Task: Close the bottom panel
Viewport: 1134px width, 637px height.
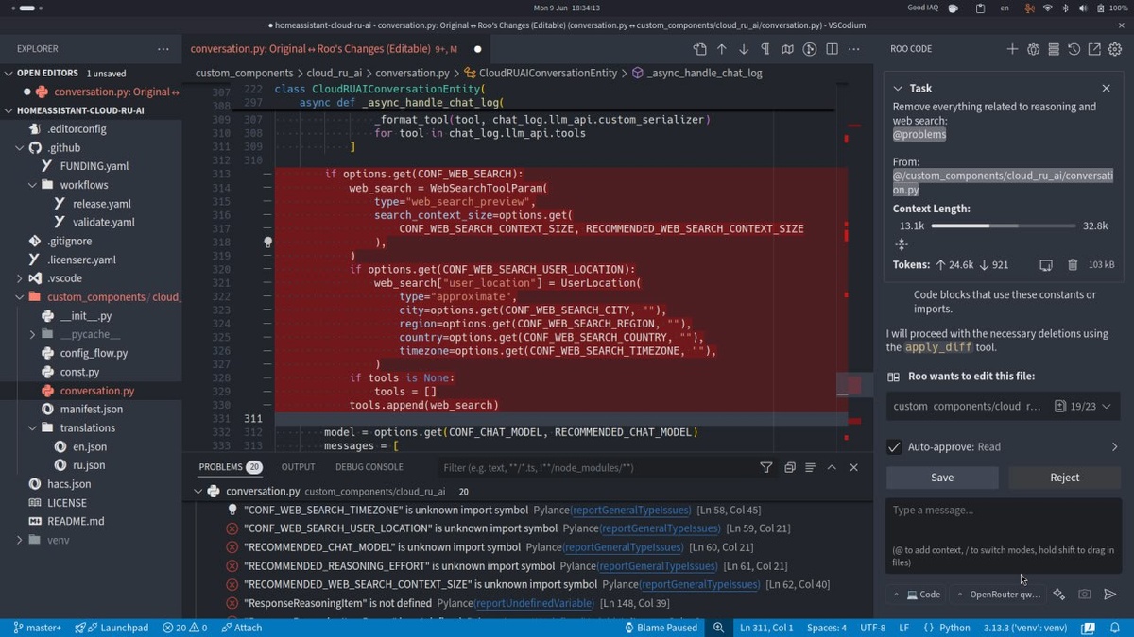Action: point(853,467)
